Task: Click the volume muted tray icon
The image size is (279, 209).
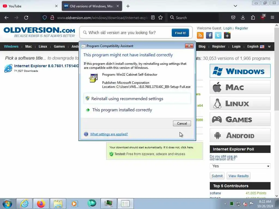Action: pos(245,204)
